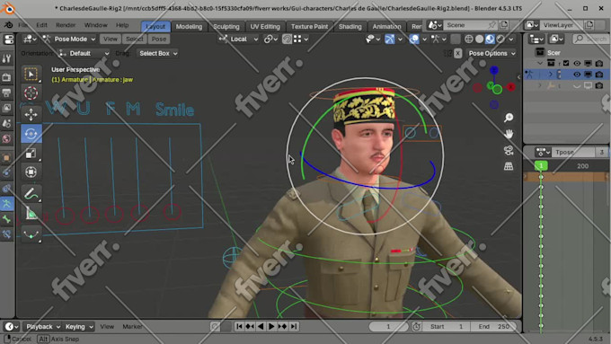Select the Measure tool

click(31, 213)
